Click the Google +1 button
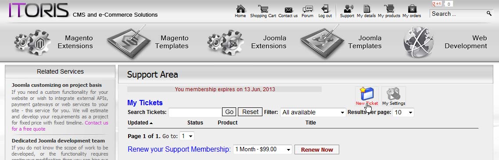The width and height of the screenshot is (499, 160). point(437,4)
